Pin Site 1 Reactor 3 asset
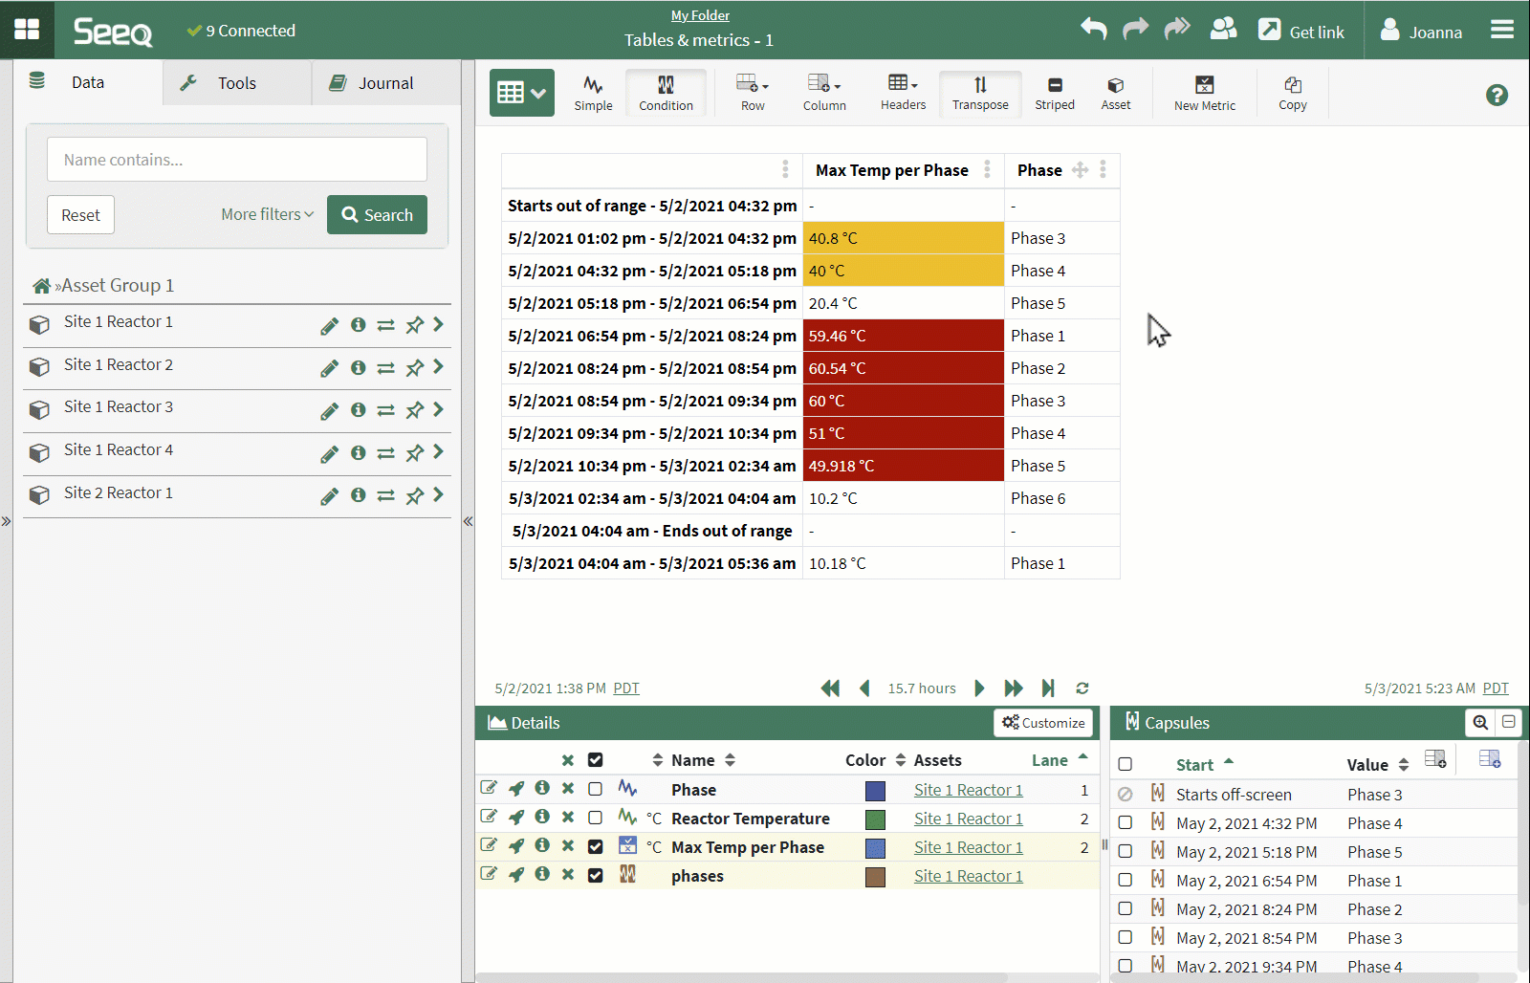Viewport: 1530px width, 983px height. [x=414, y=410]
